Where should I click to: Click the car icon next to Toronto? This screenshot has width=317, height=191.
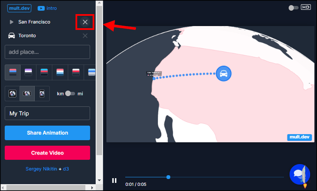pyautogui.click(x=12, y=35)
